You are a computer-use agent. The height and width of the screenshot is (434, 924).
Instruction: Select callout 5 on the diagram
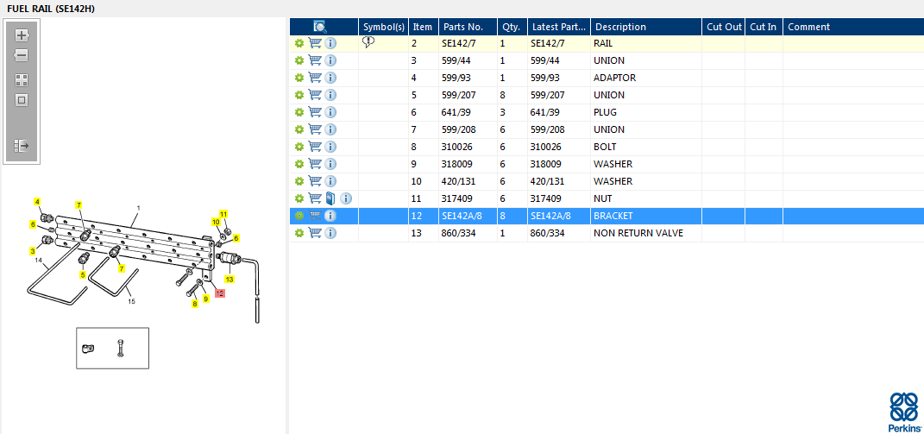[x=83, y=274]
